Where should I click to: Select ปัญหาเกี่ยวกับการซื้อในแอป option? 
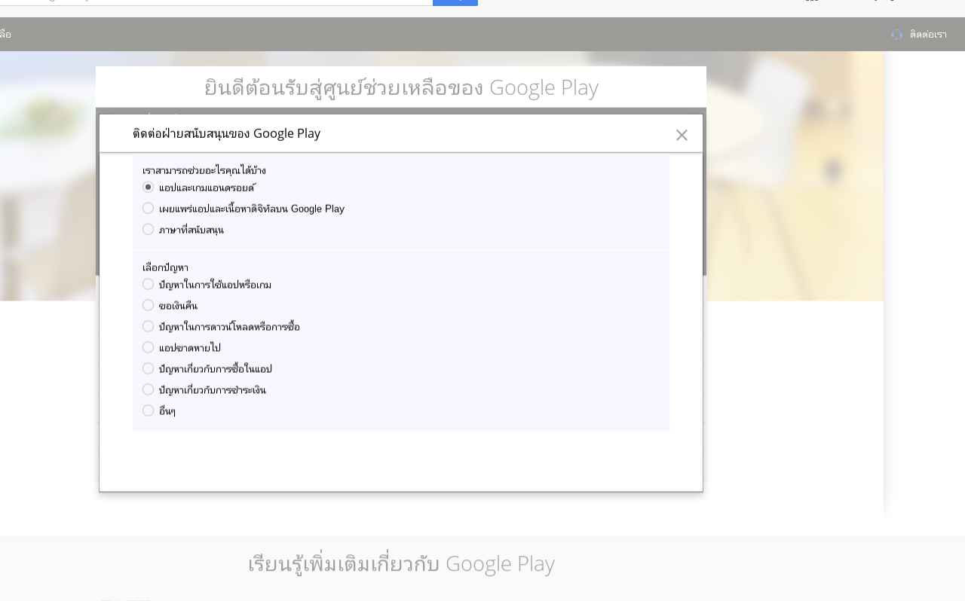(x=149, y=368)
